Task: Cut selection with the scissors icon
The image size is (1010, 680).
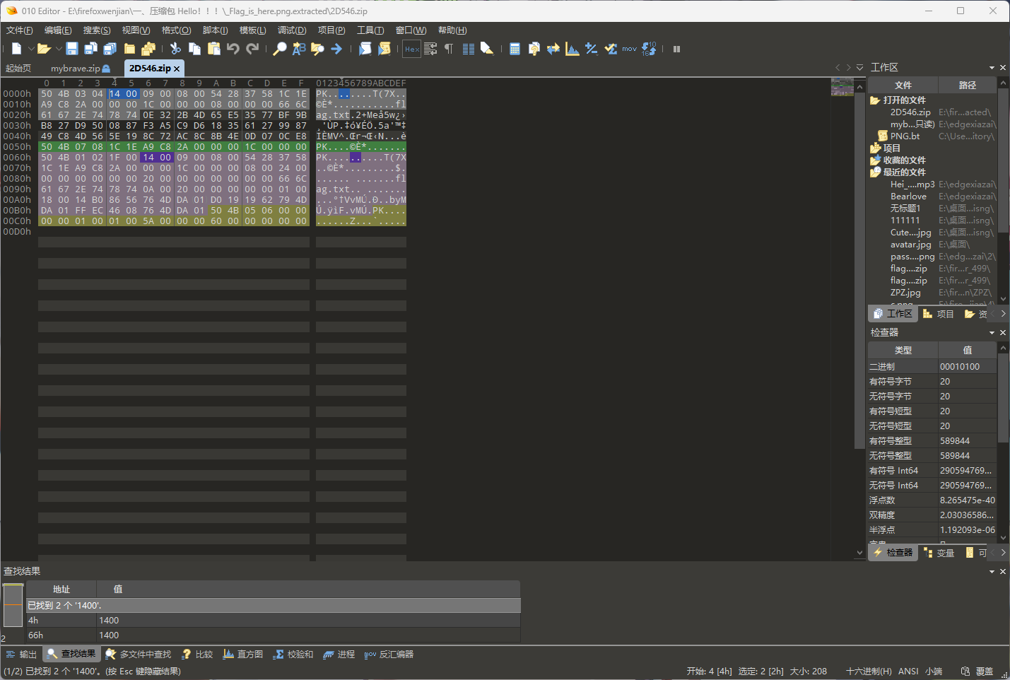Action: [175, 49]
